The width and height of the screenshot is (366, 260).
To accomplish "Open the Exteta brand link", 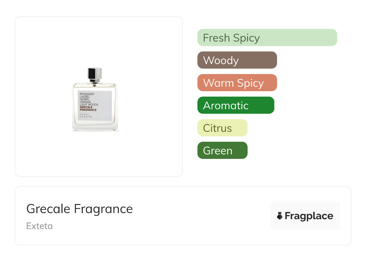I will pos(39,226).
